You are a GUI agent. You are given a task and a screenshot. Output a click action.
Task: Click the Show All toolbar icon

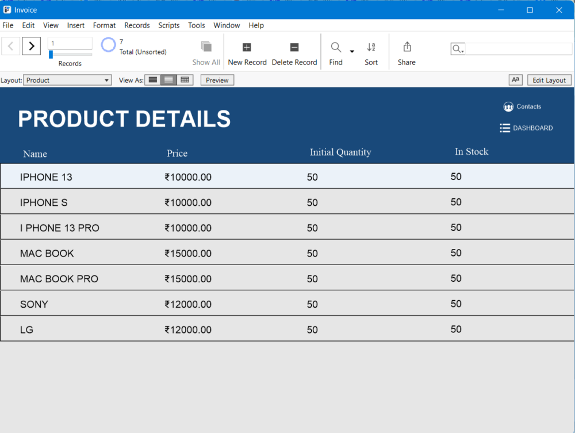coord(206,47)
